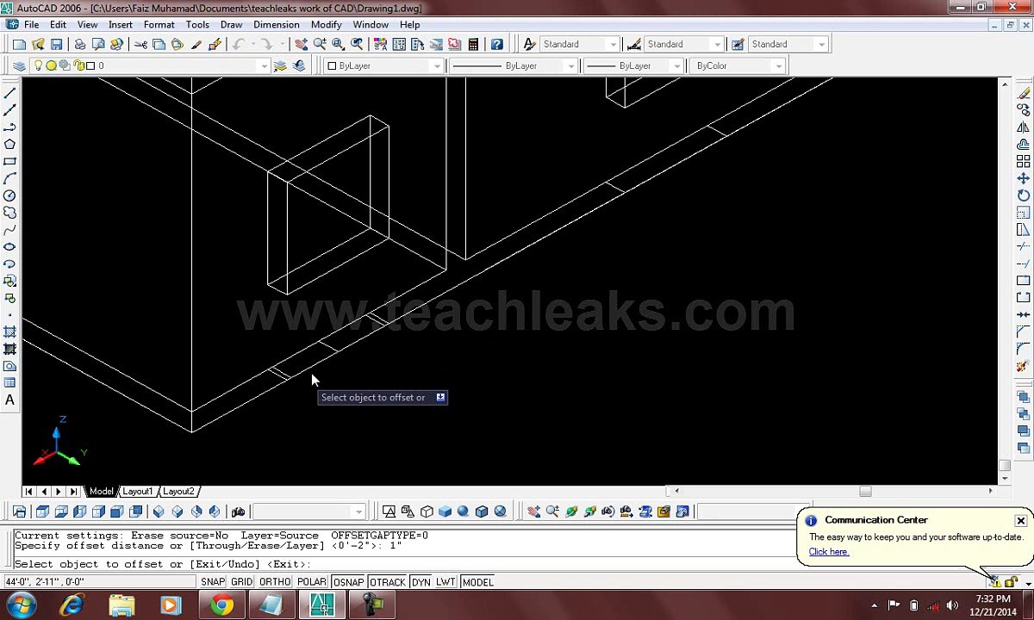Click the New drawing icon
This screenshot has height=620, width=1034.
point(19,44)
